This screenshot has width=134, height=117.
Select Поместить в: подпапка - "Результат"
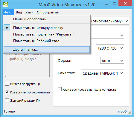(x=47, y=34)
